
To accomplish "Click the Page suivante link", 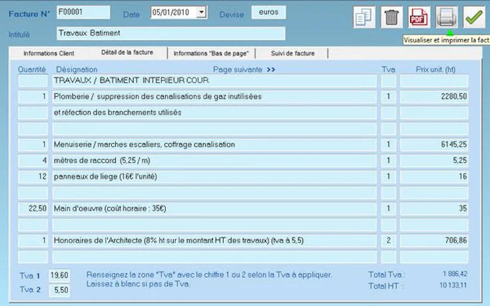I will coord(238,70).
